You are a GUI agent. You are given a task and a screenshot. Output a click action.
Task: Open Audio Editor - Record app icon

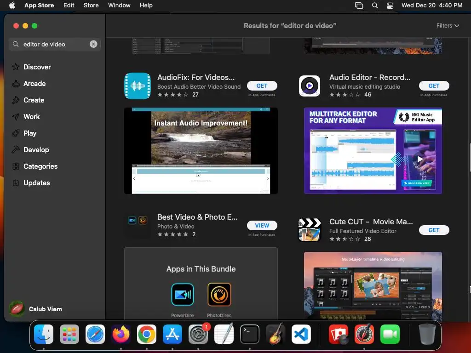click(310, 86)
